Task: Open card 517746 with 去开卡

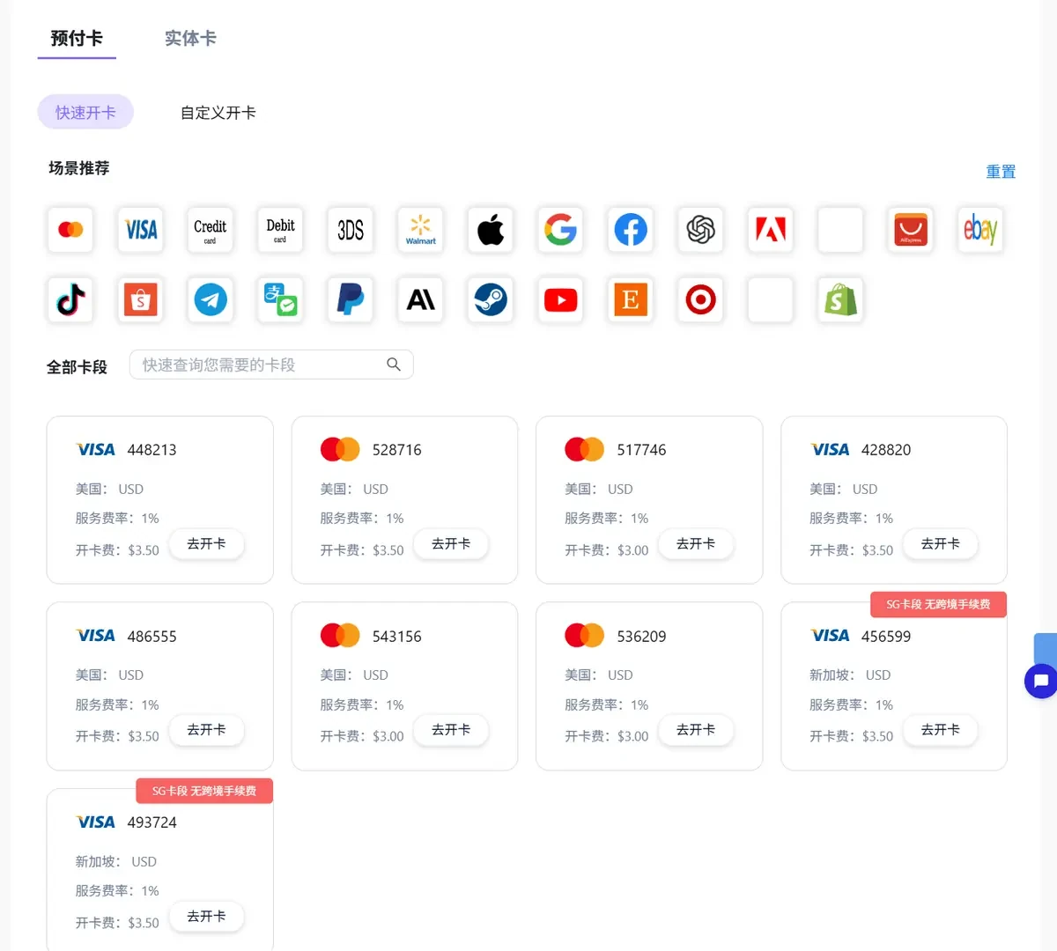Action: pos(696,544)
